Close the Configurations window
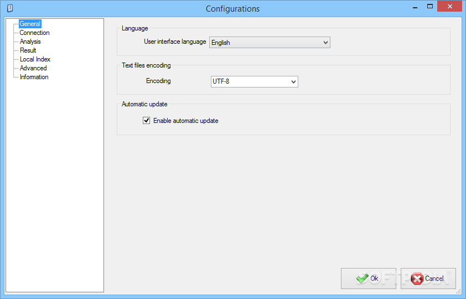The width and height of the screenshot is (466, 299). pyautogui.click(x=449, y=6)
